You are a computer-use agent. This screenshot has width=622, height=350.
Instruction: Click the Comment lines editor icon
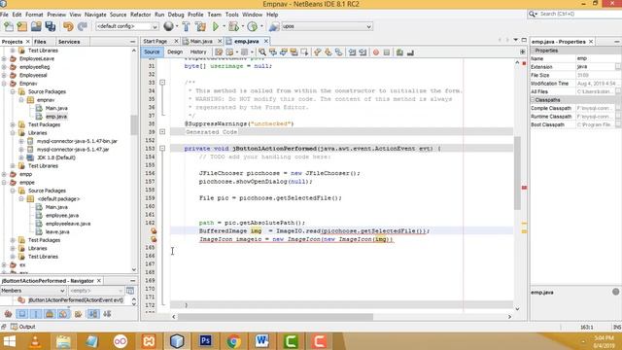pyautogui.click(x=399, y=52)
